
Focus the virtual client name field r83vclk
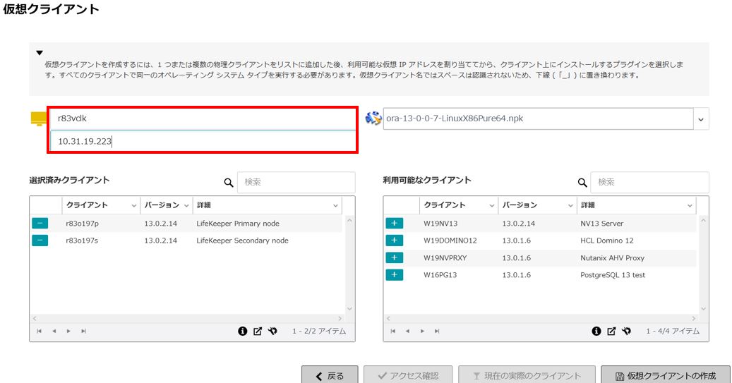[x=203, y=118]
